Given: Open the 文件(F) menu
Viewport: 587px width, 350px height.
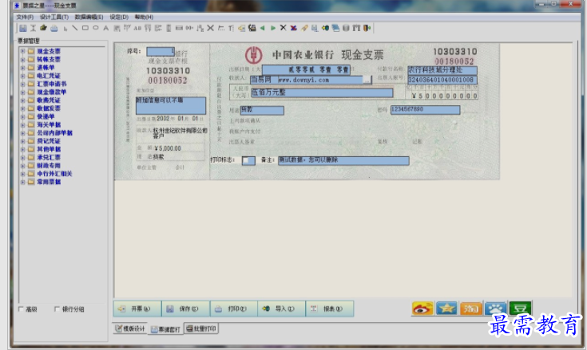Looking at the screenshot, I should 25,18.
